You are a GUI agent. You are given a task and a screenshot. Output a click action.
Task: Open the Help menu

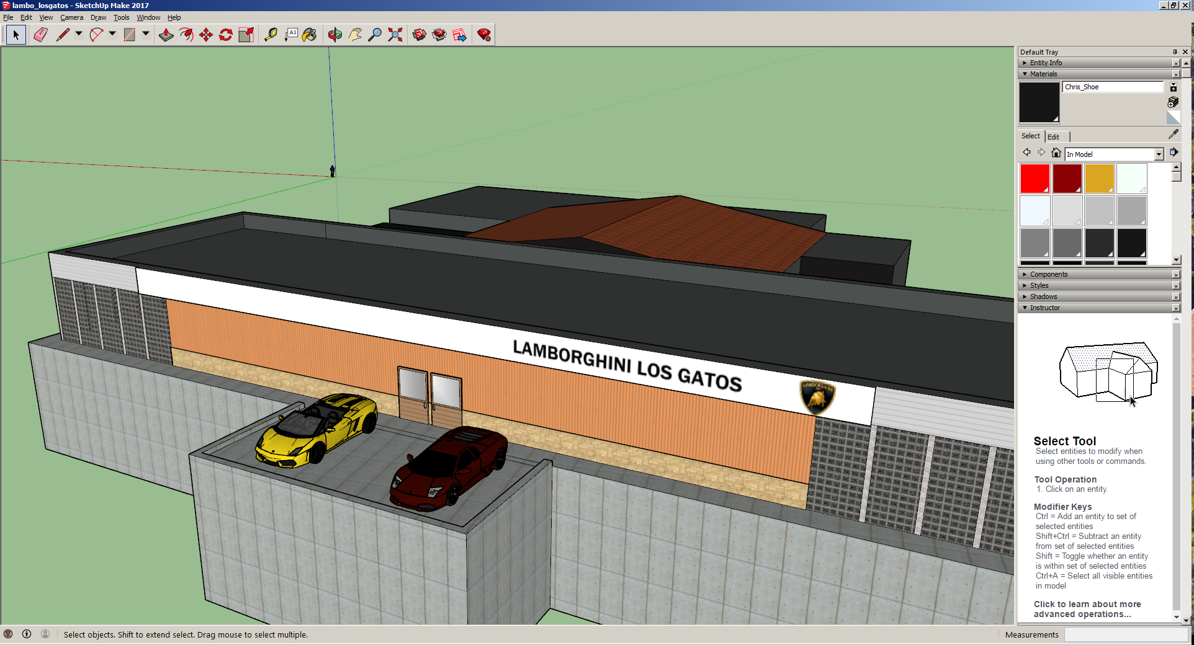pos(174,17)
